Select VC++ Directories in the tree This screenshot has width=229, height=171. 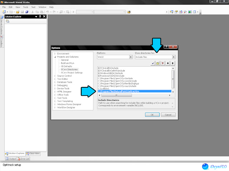(x=69, y=69)
